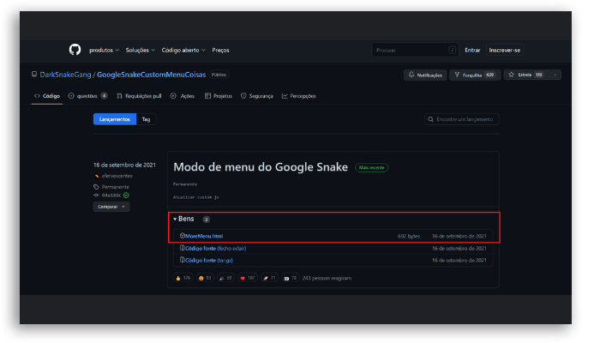The image size is (600, 343).
Task: Show the green commit verified check
Action: tap(126, 196)
